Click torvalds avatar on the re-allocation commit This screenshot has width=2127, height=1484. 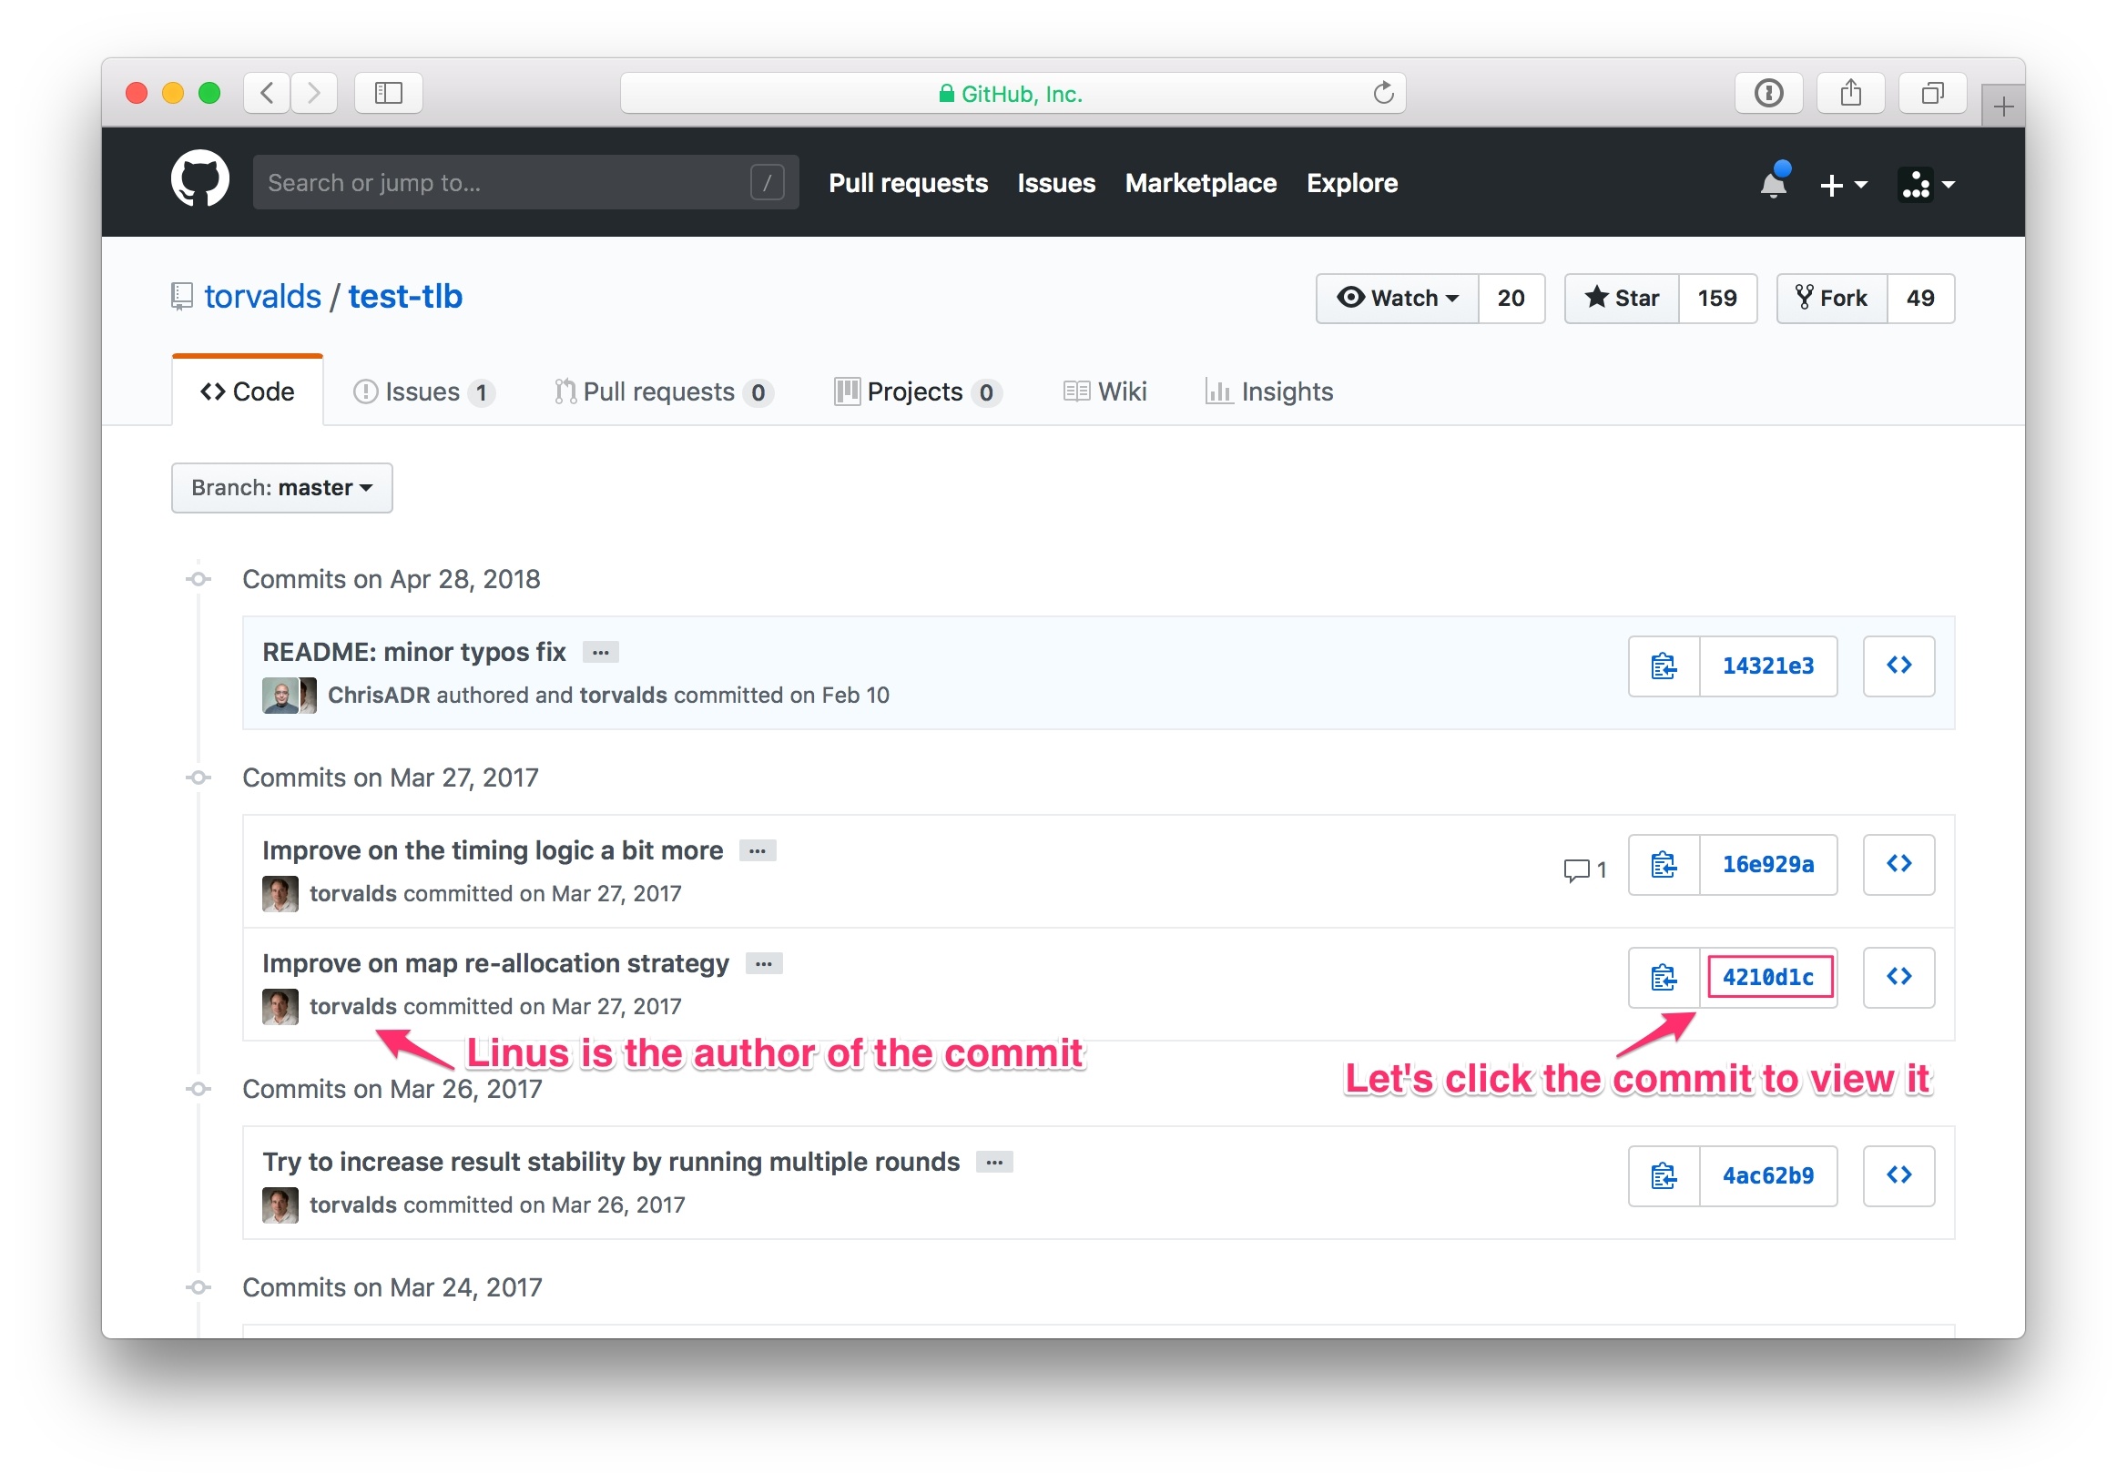pos(279,1006)
